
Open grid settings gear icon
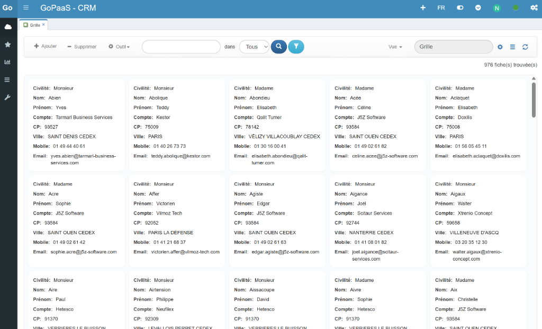click(x=500, y=47)
